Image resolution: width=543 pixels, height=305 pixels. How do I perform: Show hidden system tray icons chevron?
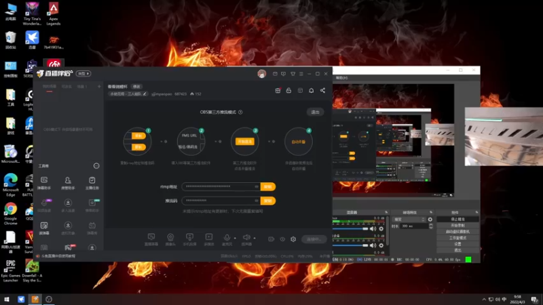click(484, 299)
